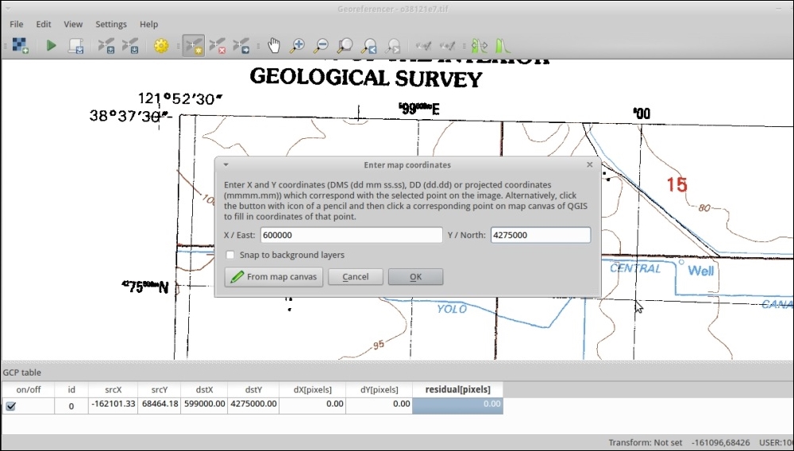Click the Zoom Out magnifier icon

322,46
